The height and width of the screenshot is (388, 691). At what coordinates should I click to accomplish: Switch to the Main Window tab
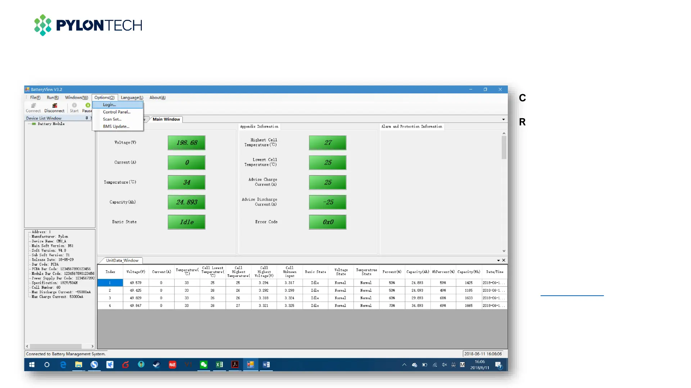(166, 119)
